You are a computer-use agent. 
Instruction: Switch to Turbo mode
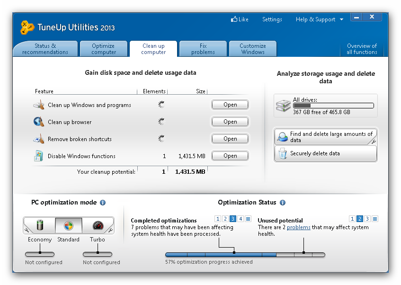click(98, 225)
